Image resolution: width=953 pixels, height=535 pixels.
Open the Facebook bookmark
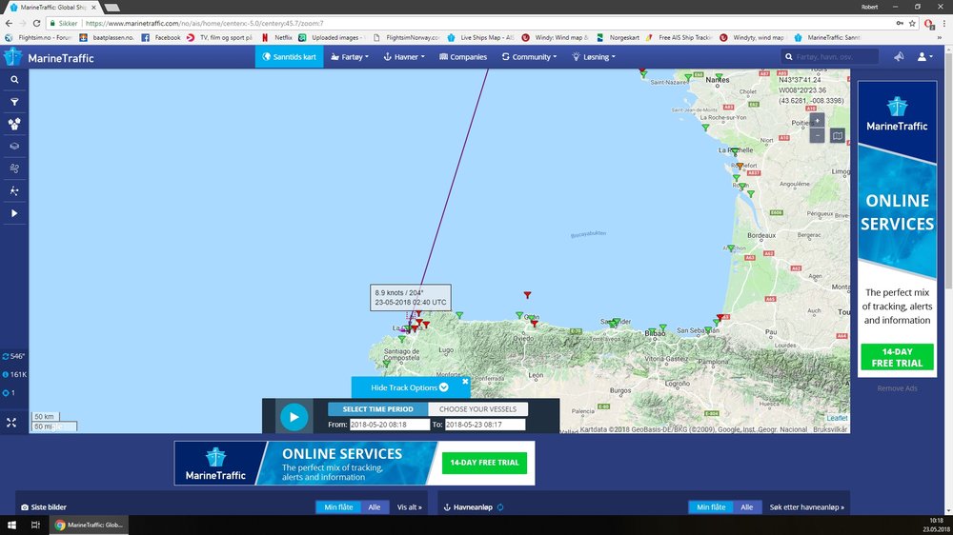pyautogui.click(x=161, y=38)
